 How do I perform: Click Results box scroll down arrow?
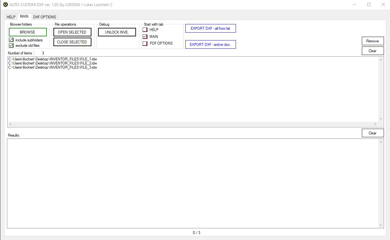(381, 225)
